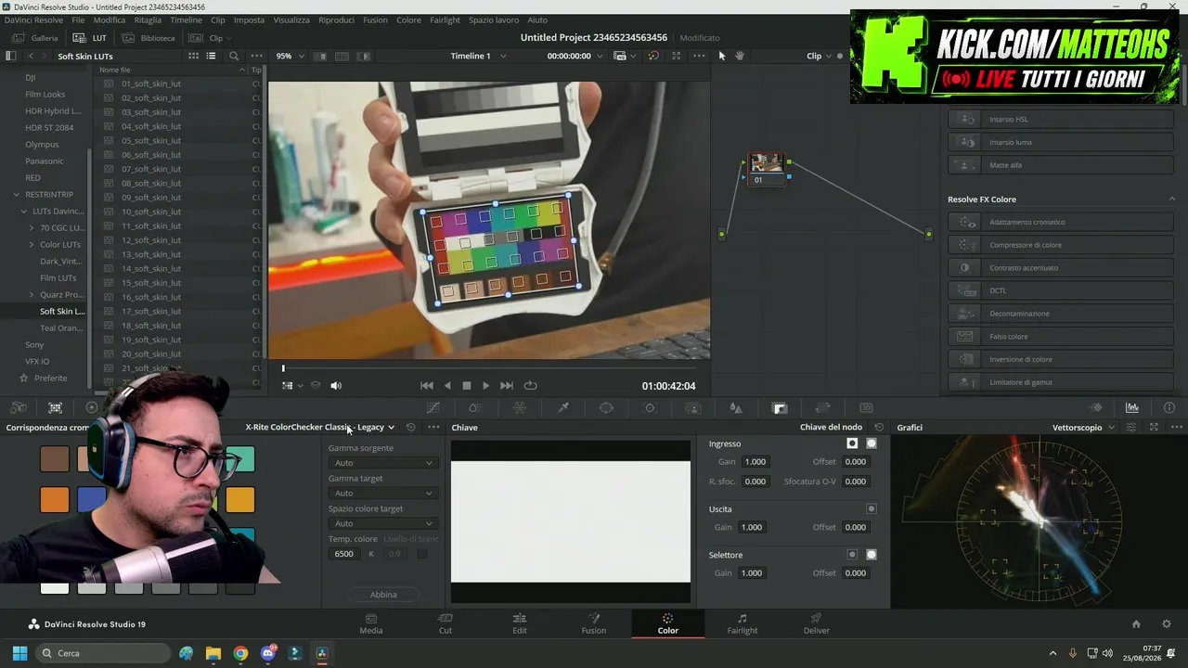Toggle the Ingresso black-circle key button
This screenshot has width=1188, height=668.
pyautogui.click(x=852, y=443)
